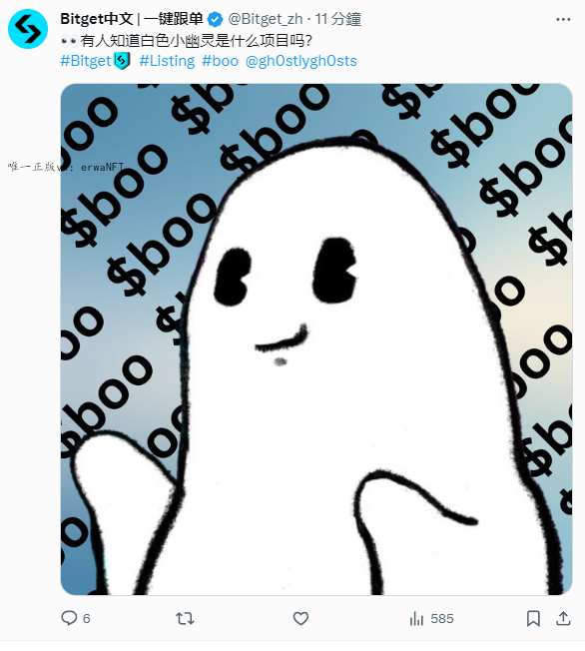Click the @Bitget_zh handle

point(266,19)
